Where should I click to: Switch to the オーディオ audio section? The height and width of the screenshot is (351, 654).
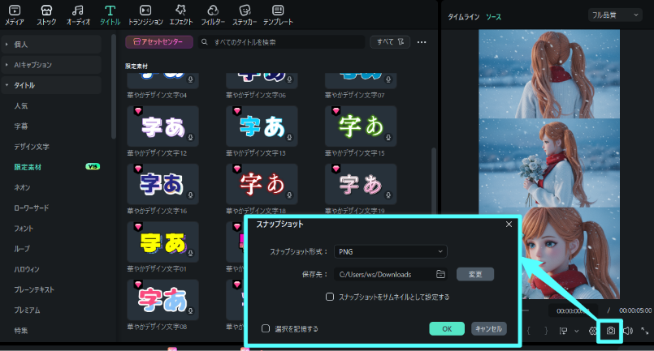pyautogui.click(x=78, y=15)
